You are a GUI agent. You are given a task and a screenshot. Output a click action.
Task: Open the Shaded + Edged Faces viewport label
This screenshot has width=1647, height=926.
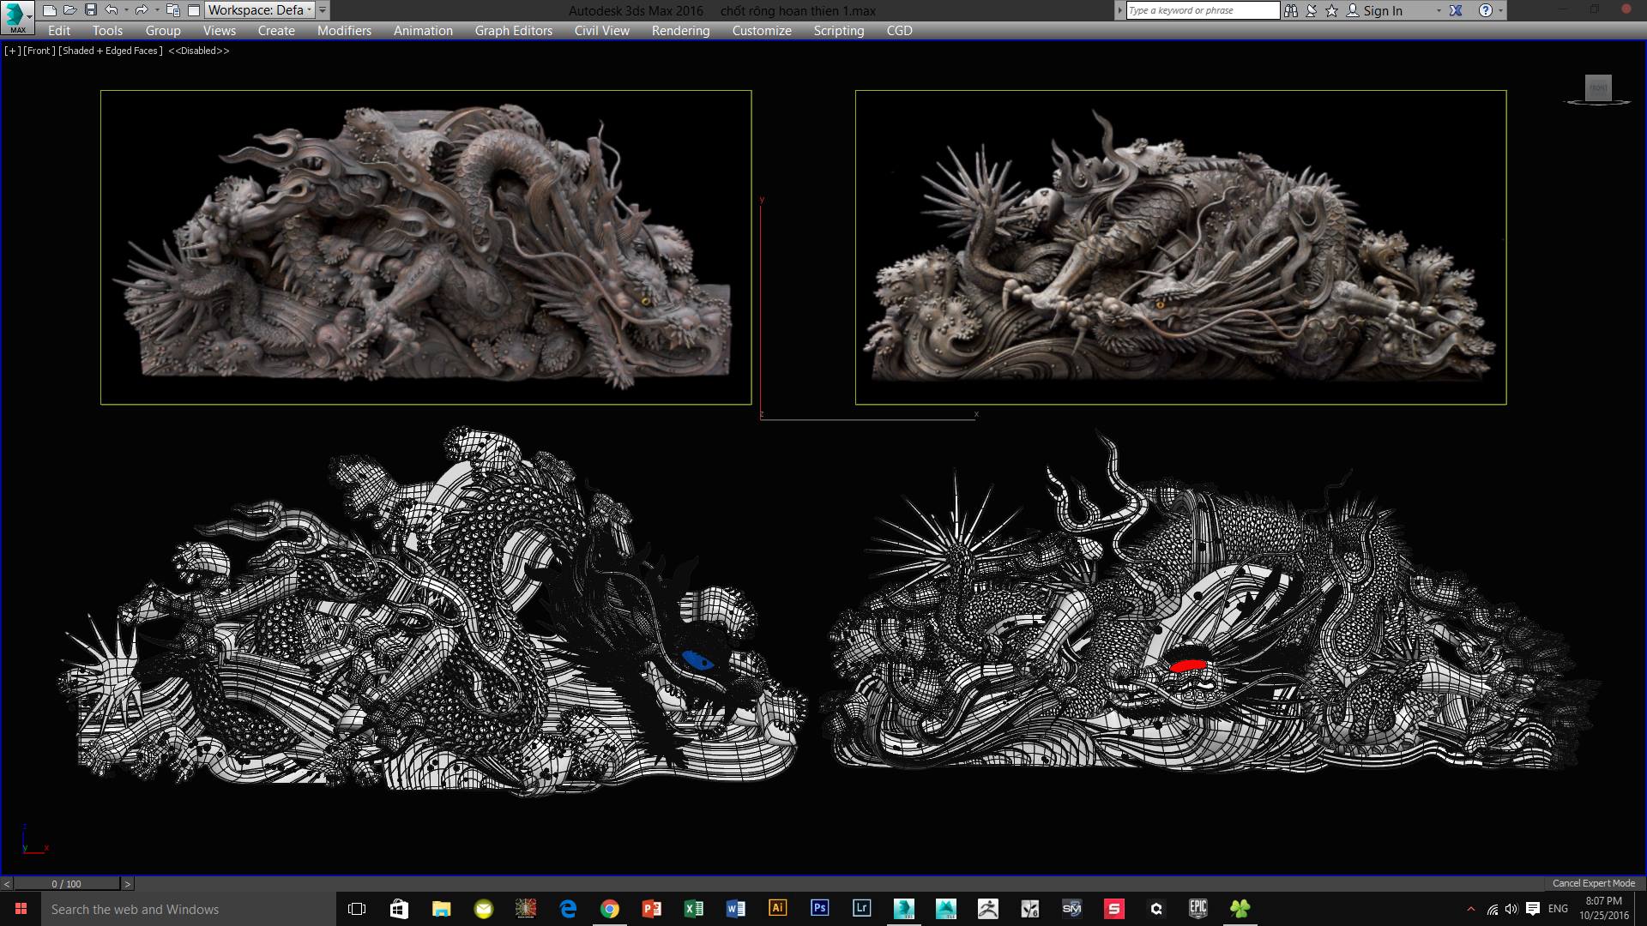pyautogui.click(x=111, y=51)
